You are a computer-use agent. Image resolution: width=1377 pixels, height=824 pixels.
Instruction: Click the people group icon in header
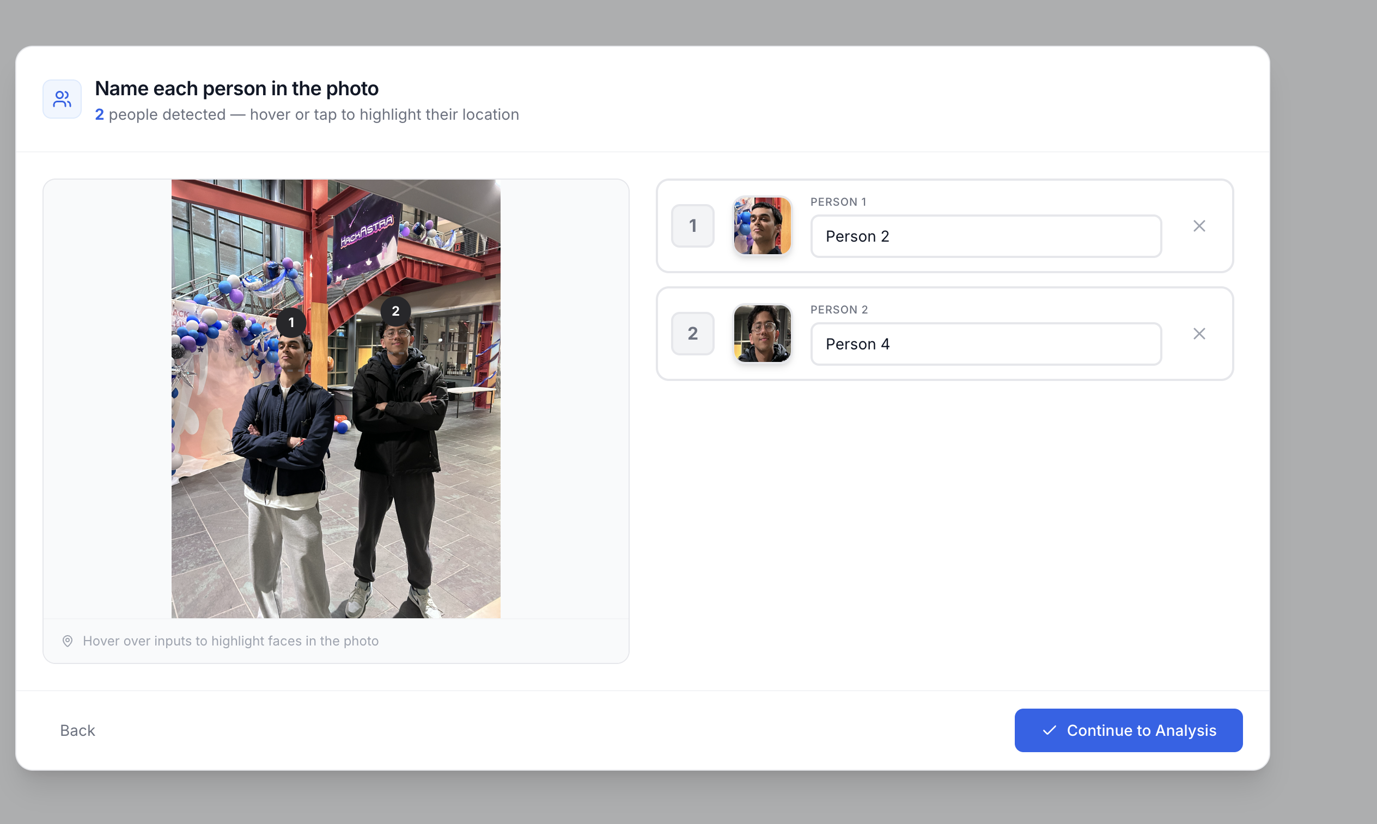pyautogui.click(x=62, y=99)
